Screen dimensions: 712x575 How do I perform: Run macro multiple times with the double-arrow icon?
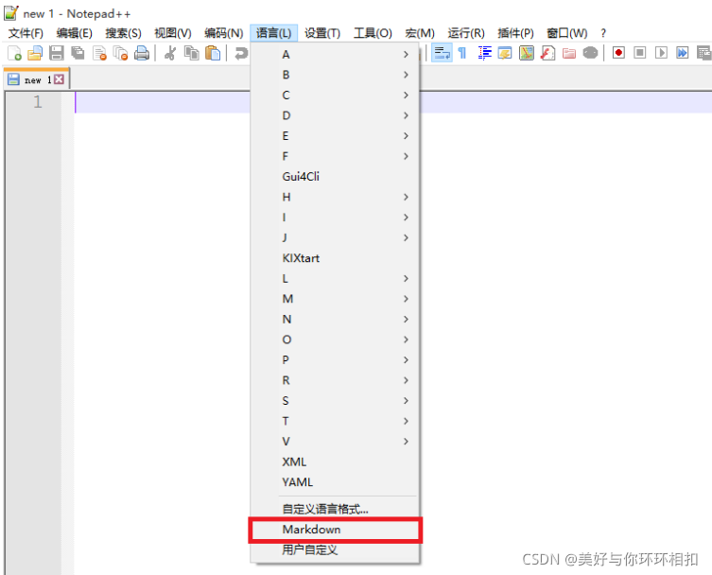click(682, 53)
